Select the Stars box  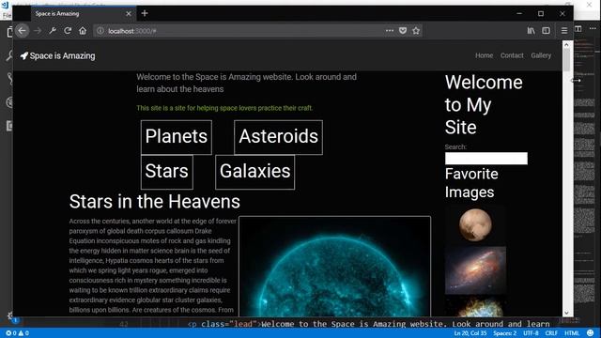pyautogui.click(x=167, y=172)
